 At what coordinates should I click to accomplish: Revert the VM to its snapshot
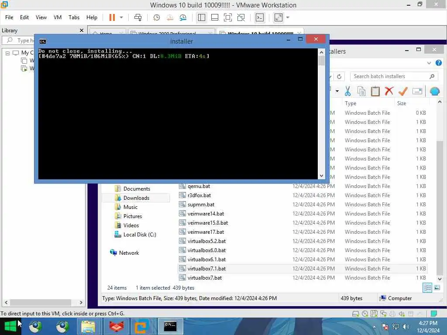(170, 17)
